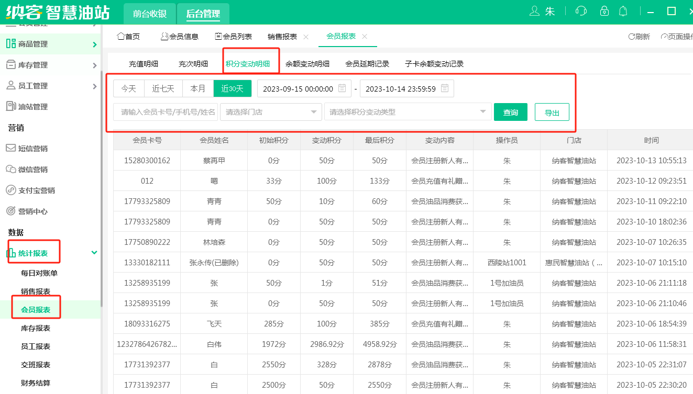Click the member card number search field
Screen dimensions: 693x394
(x=166, y=112)
